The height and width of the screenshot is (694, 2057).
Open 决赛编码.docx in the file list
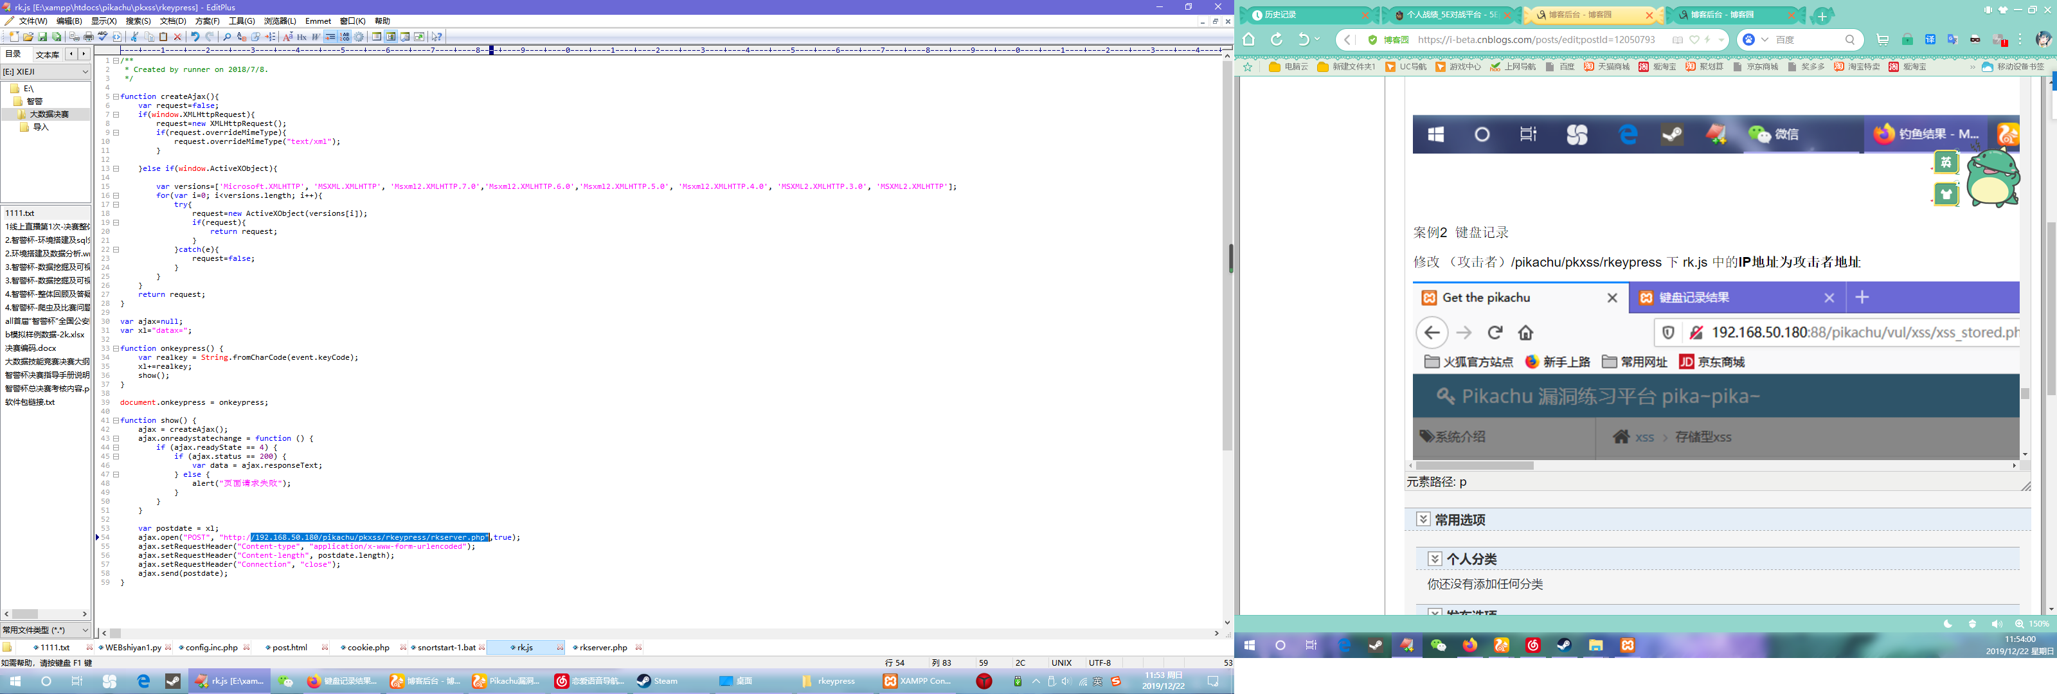(31, 348)
